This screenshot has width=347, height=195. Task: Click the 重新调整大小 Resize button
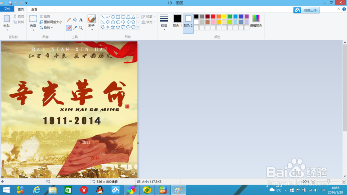[51, 22]
